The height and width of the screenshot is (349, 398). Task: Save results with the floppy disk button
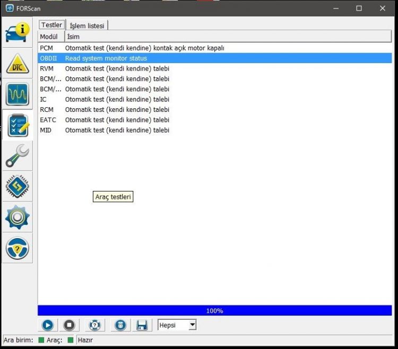(142, 325)
